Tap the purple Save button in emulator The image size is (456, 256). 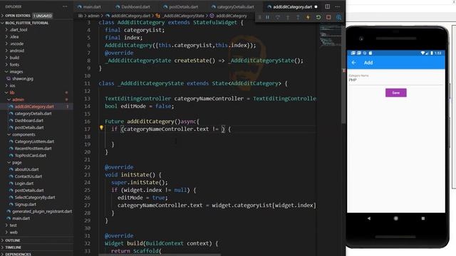(396, 93)
